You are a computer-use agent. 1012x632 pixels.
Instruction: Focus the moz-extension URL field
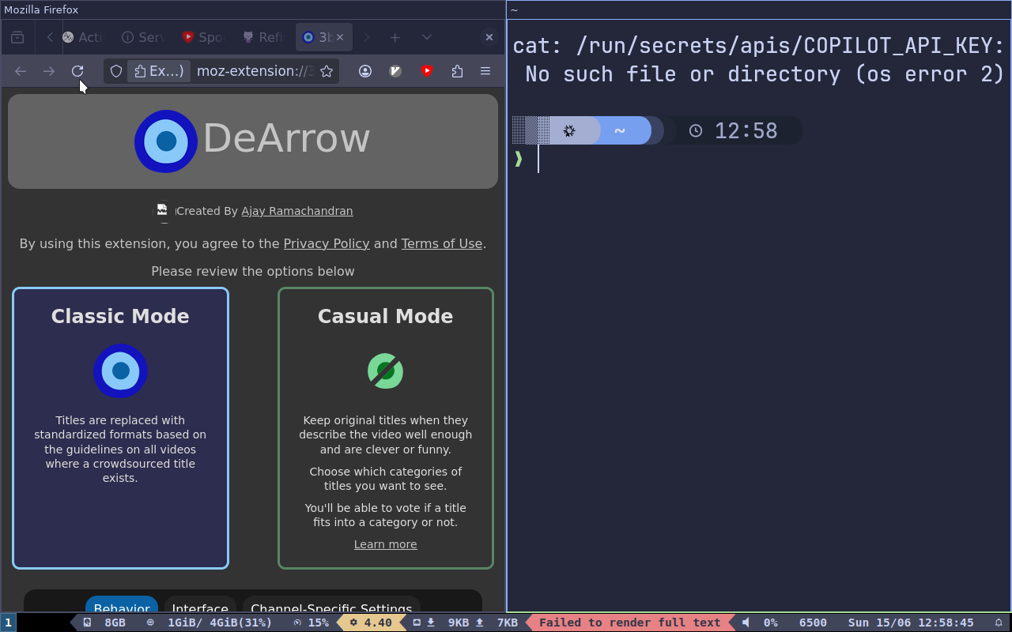(255, 71)
